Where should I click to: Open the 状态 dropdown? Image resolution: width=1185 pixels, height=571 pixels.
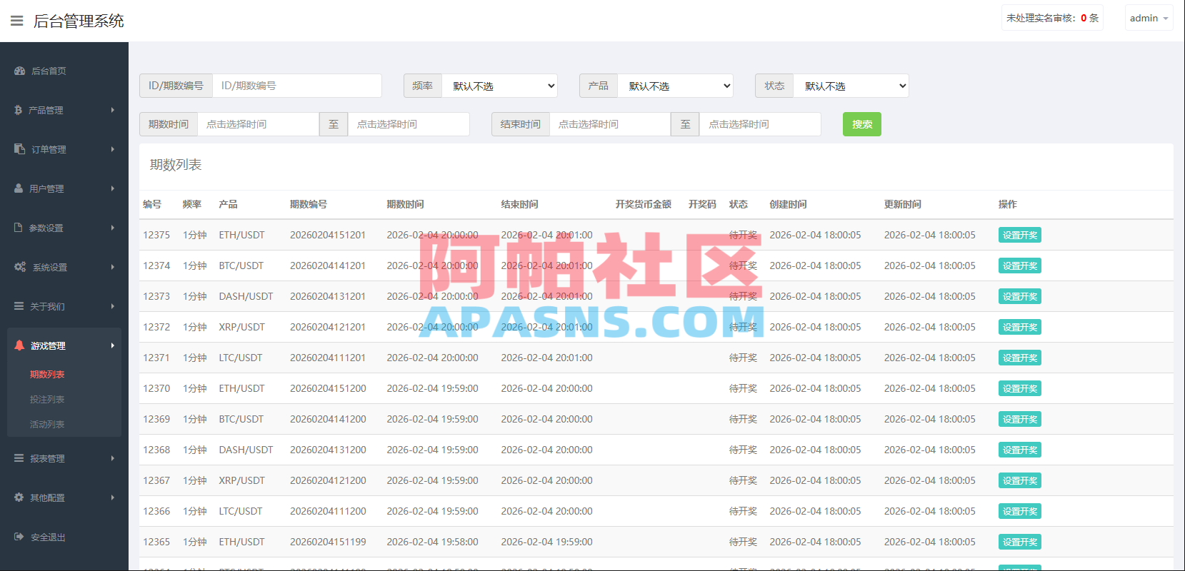851,86
